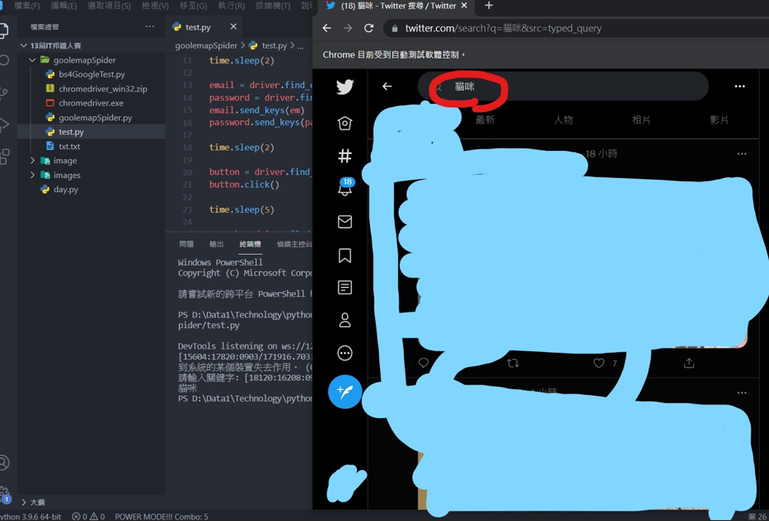The width and height of the screenshot is (769, 521).
Task: Open Extensions view in activity bar
Action: click(x=4, y=156)
